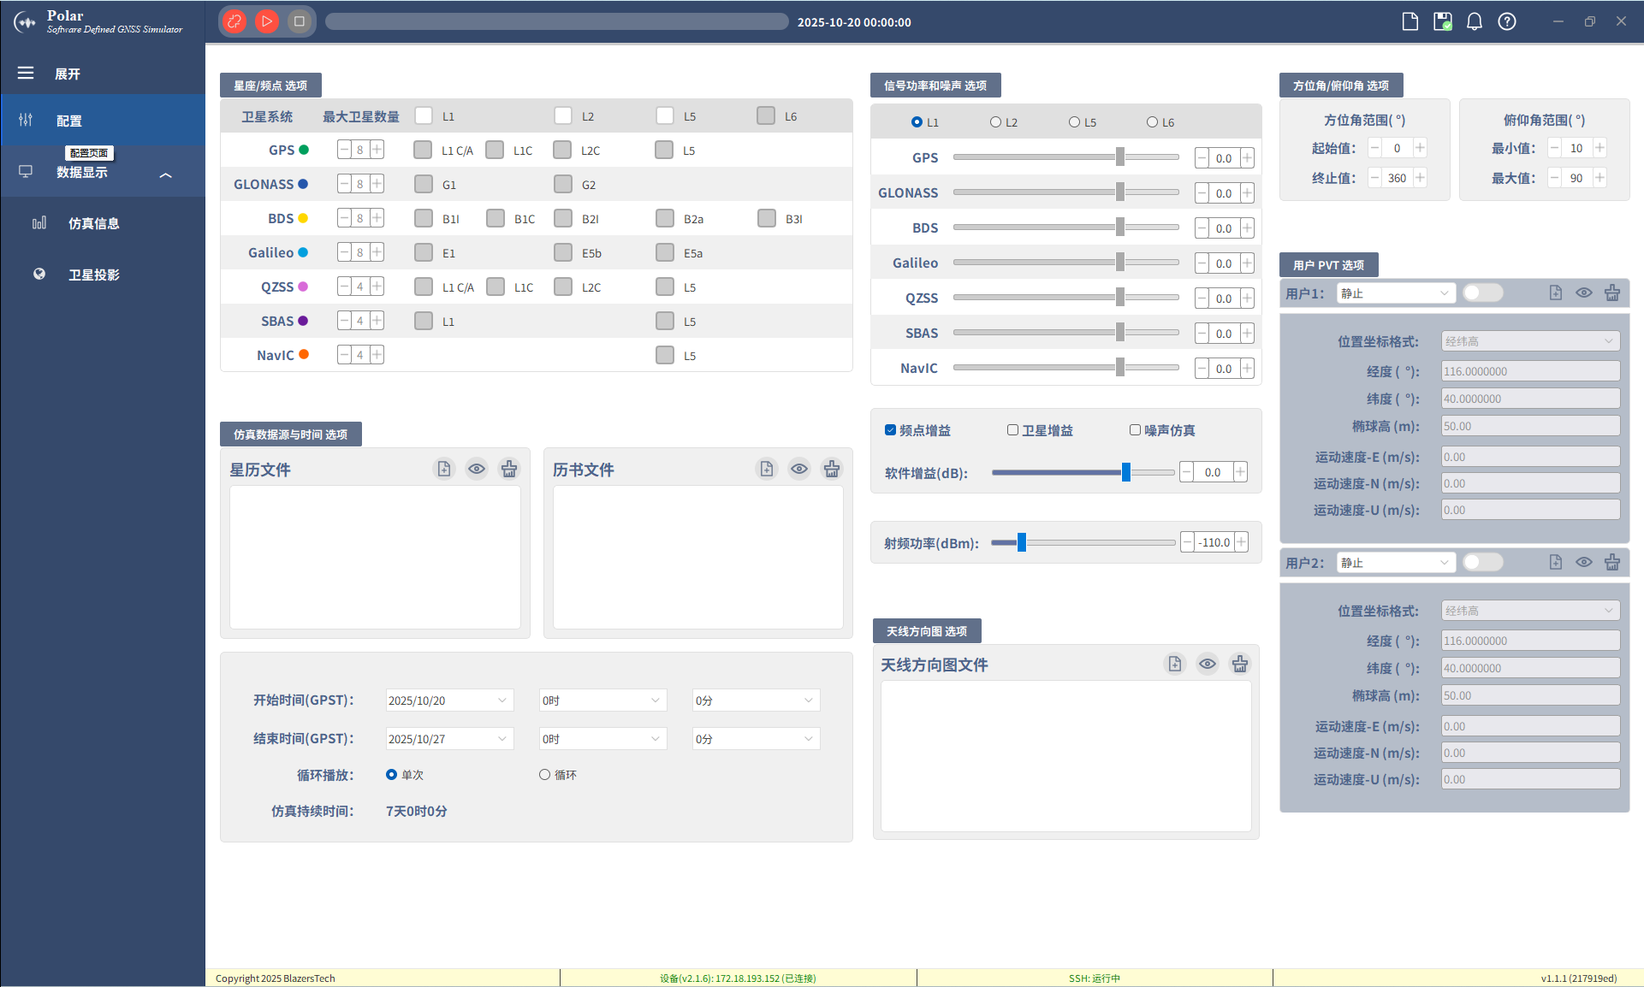Open start date dropdown 2025/10/20

(449, 700)
